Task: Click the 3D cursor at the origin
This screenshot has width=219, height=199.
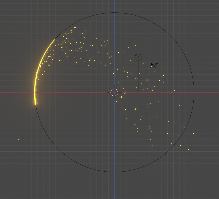Action: (114, 92)
